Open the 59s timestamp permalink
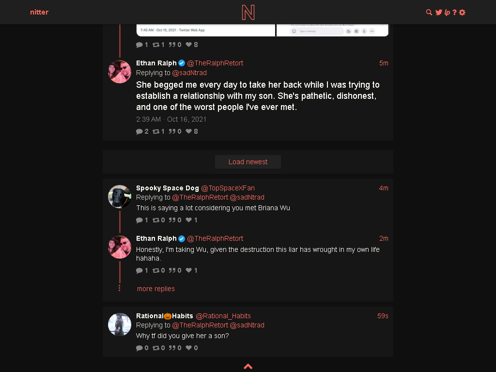496x372 pixels. pos(383,316)
